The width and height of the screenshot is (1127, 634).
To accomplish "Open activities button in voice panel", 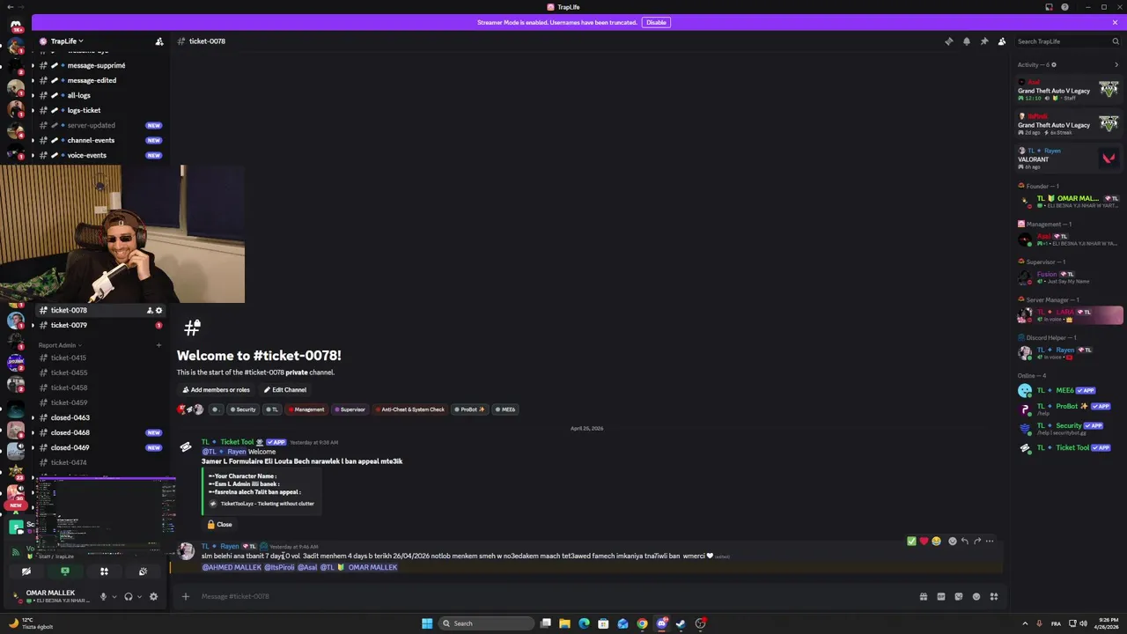I will tap(104, 571).
